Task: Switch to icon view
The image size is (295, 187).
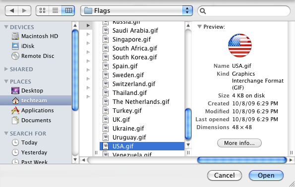Action: [x=42, y=10]
